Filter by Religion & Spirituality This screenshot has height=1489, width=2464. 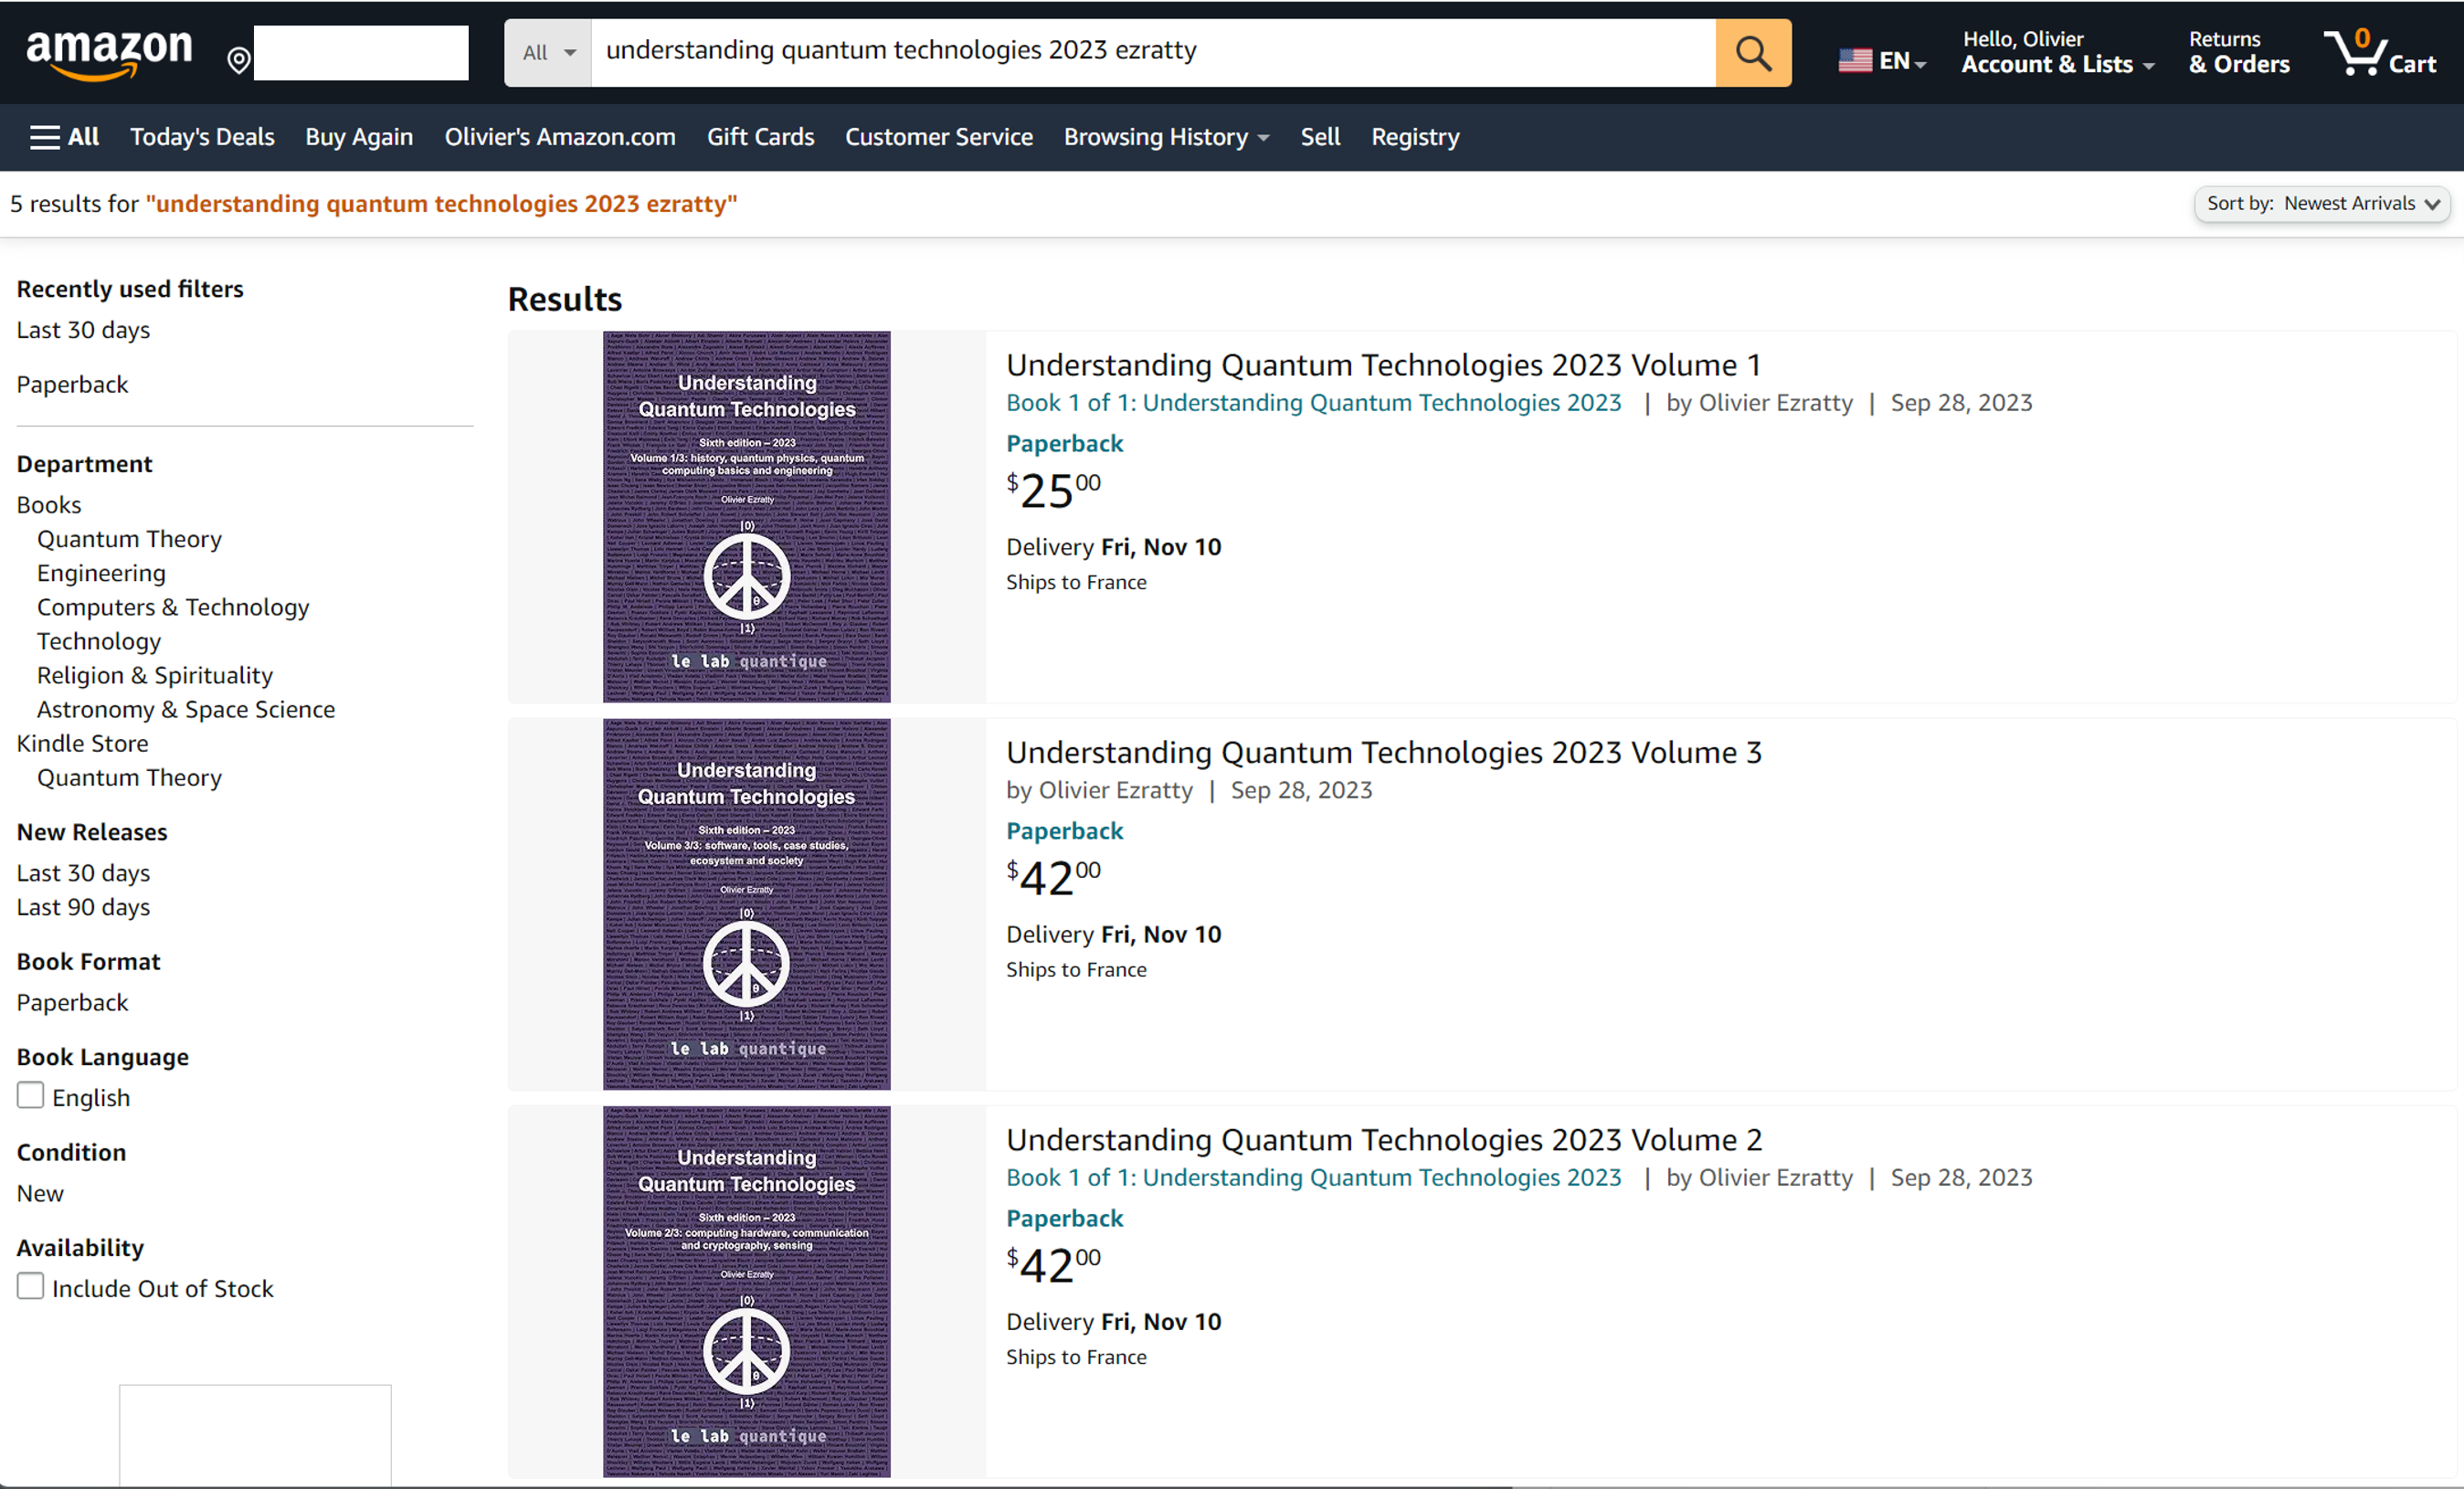click(x=155, y=675)
